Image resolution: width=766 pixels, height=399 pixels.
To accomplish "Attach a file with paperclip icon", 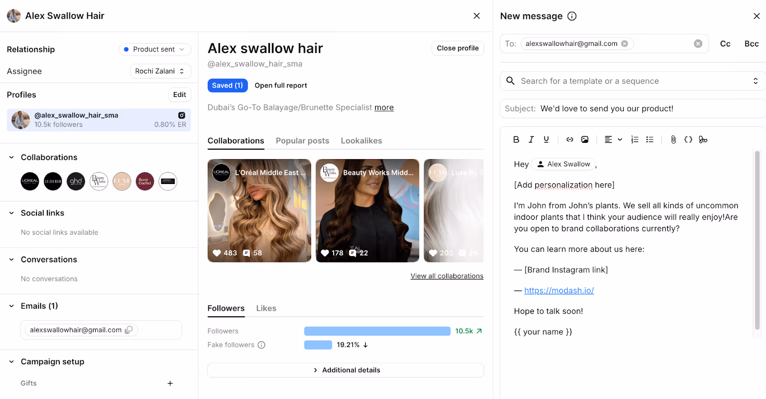I will pyautogui.click(x=673, y=140).
